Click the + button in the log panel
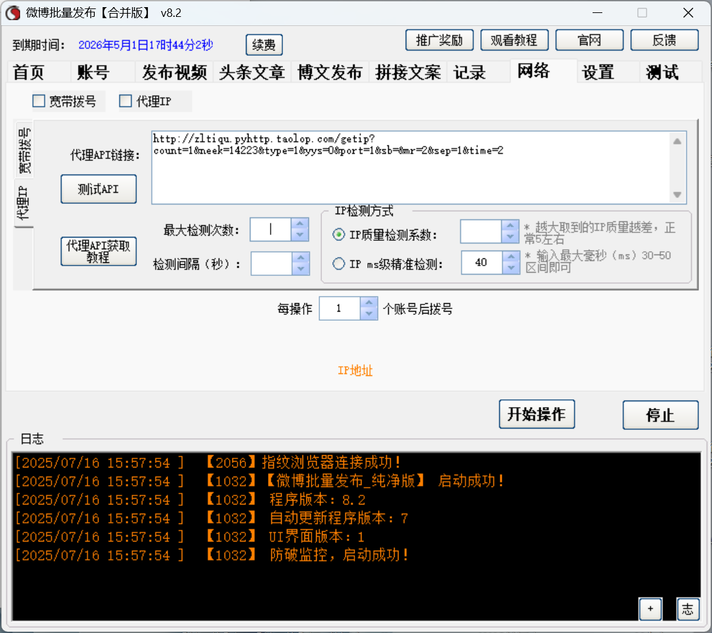The height and width of the screenshot is (633, 712). click(650, 609)
